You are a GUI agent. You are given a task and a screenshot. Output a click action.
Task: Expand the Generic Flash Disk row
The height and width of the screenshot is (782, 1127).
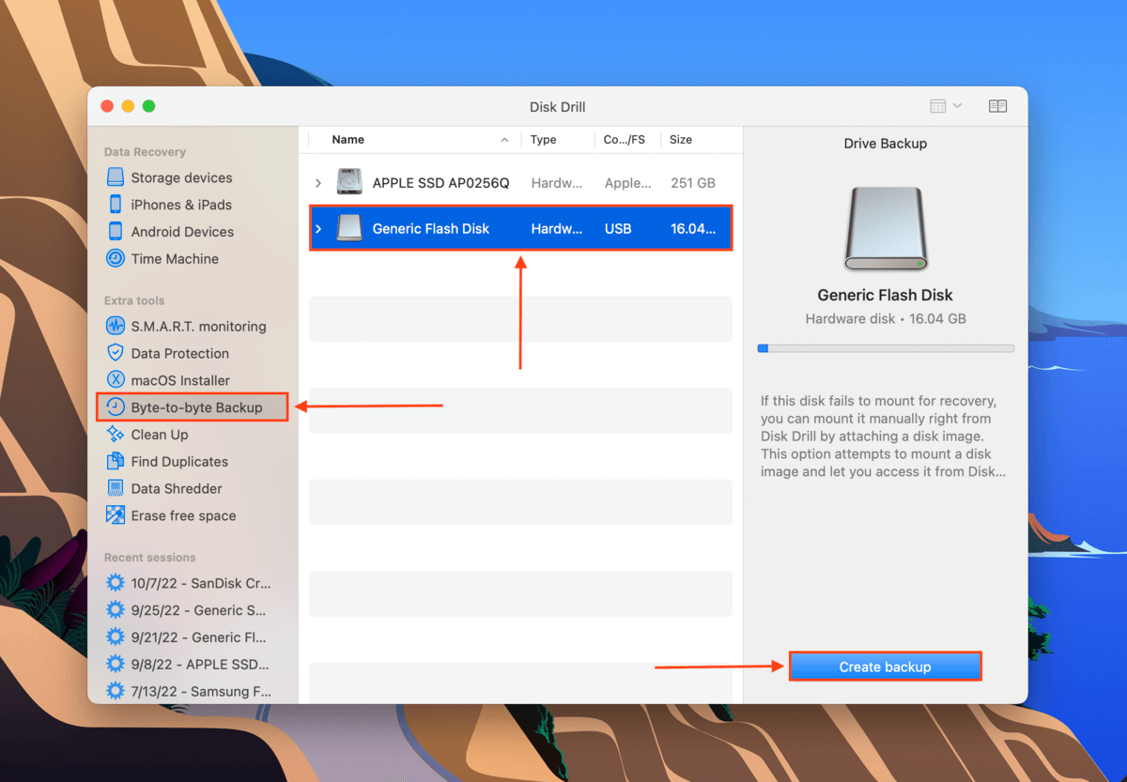318,228
